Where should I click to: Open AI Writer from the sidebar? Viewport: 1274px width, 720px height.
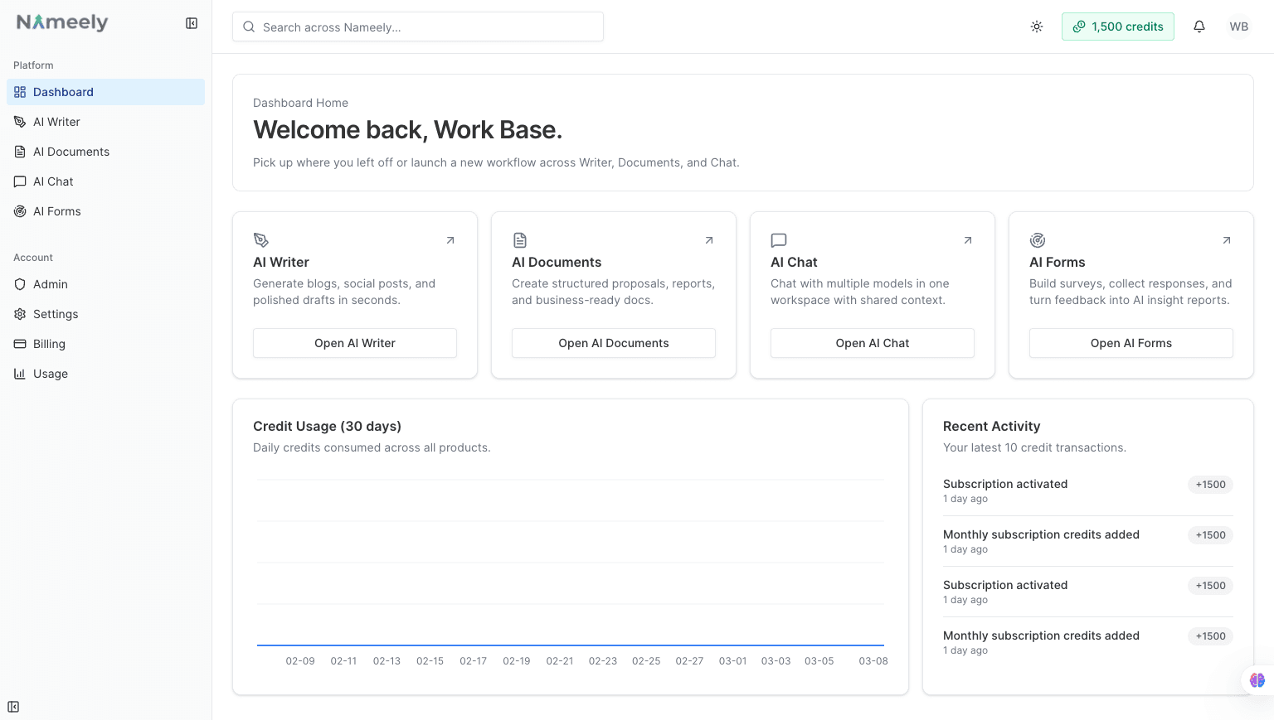point(56,122)
